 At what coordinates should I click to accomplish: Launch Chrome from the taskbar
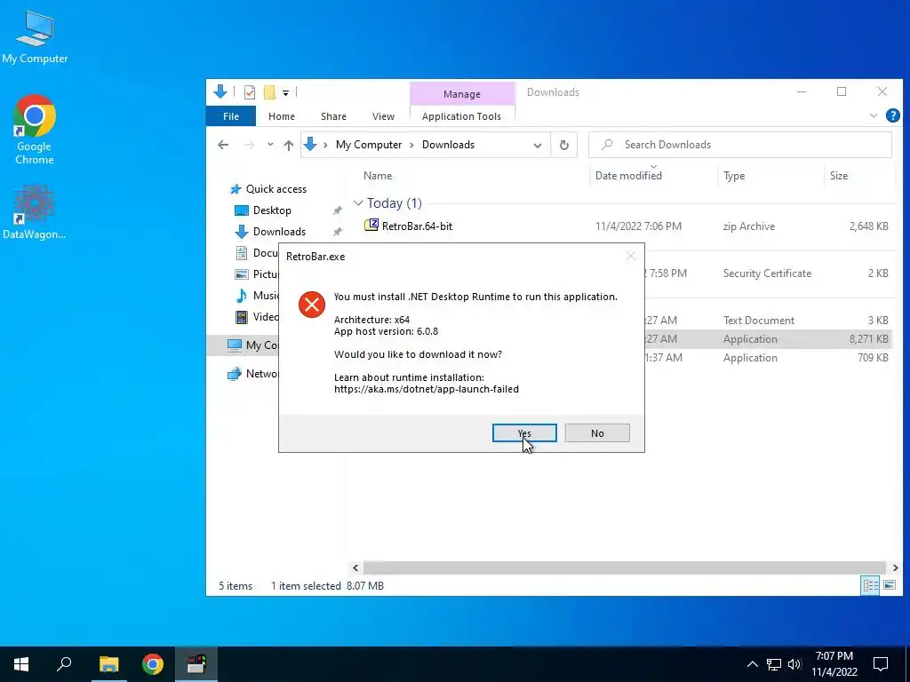pos(153,664)
